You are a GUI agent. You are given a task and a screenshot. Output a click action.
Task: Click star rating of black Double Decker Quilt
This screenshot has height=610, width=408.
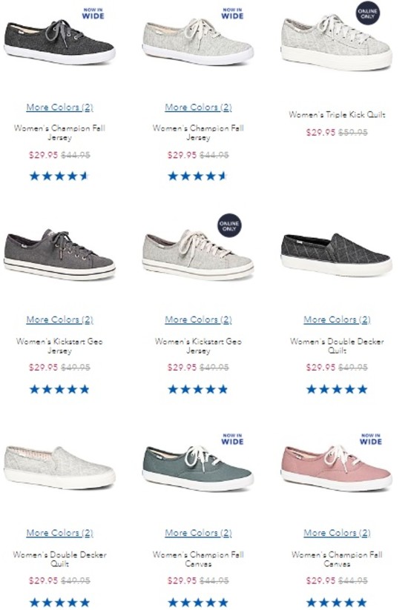[x=337, y=389]
